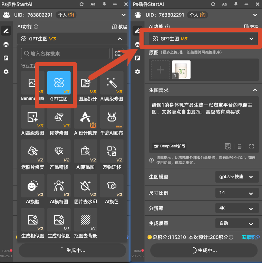Open the AI商品图 tool
The height and width of the screenshot is (263, 262).
tap(85, 151)
